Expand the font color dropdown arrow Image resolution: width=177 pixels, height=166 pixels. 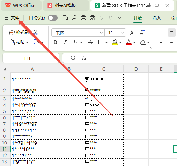pos(134,42)
